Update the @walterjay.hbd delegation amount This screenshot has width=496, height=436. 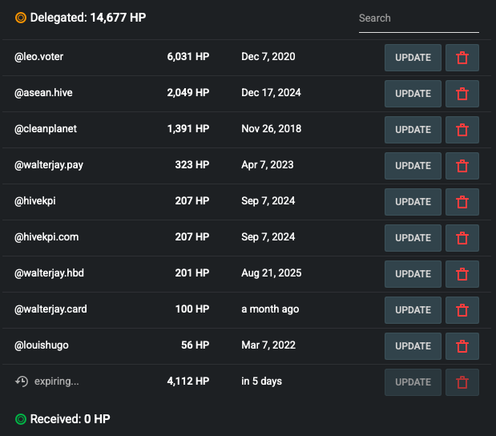coord(413,274)
